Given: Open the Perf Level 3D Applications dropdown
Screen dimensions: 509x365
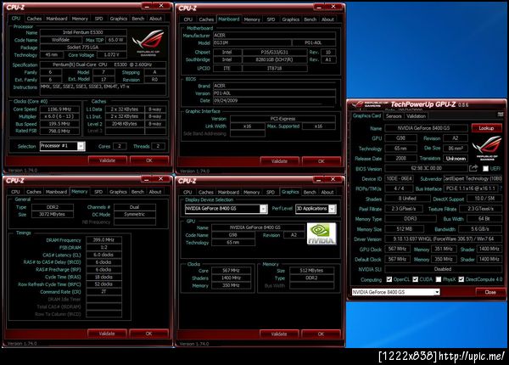Looking at the screenshot, I should click(x=316, y=209).
